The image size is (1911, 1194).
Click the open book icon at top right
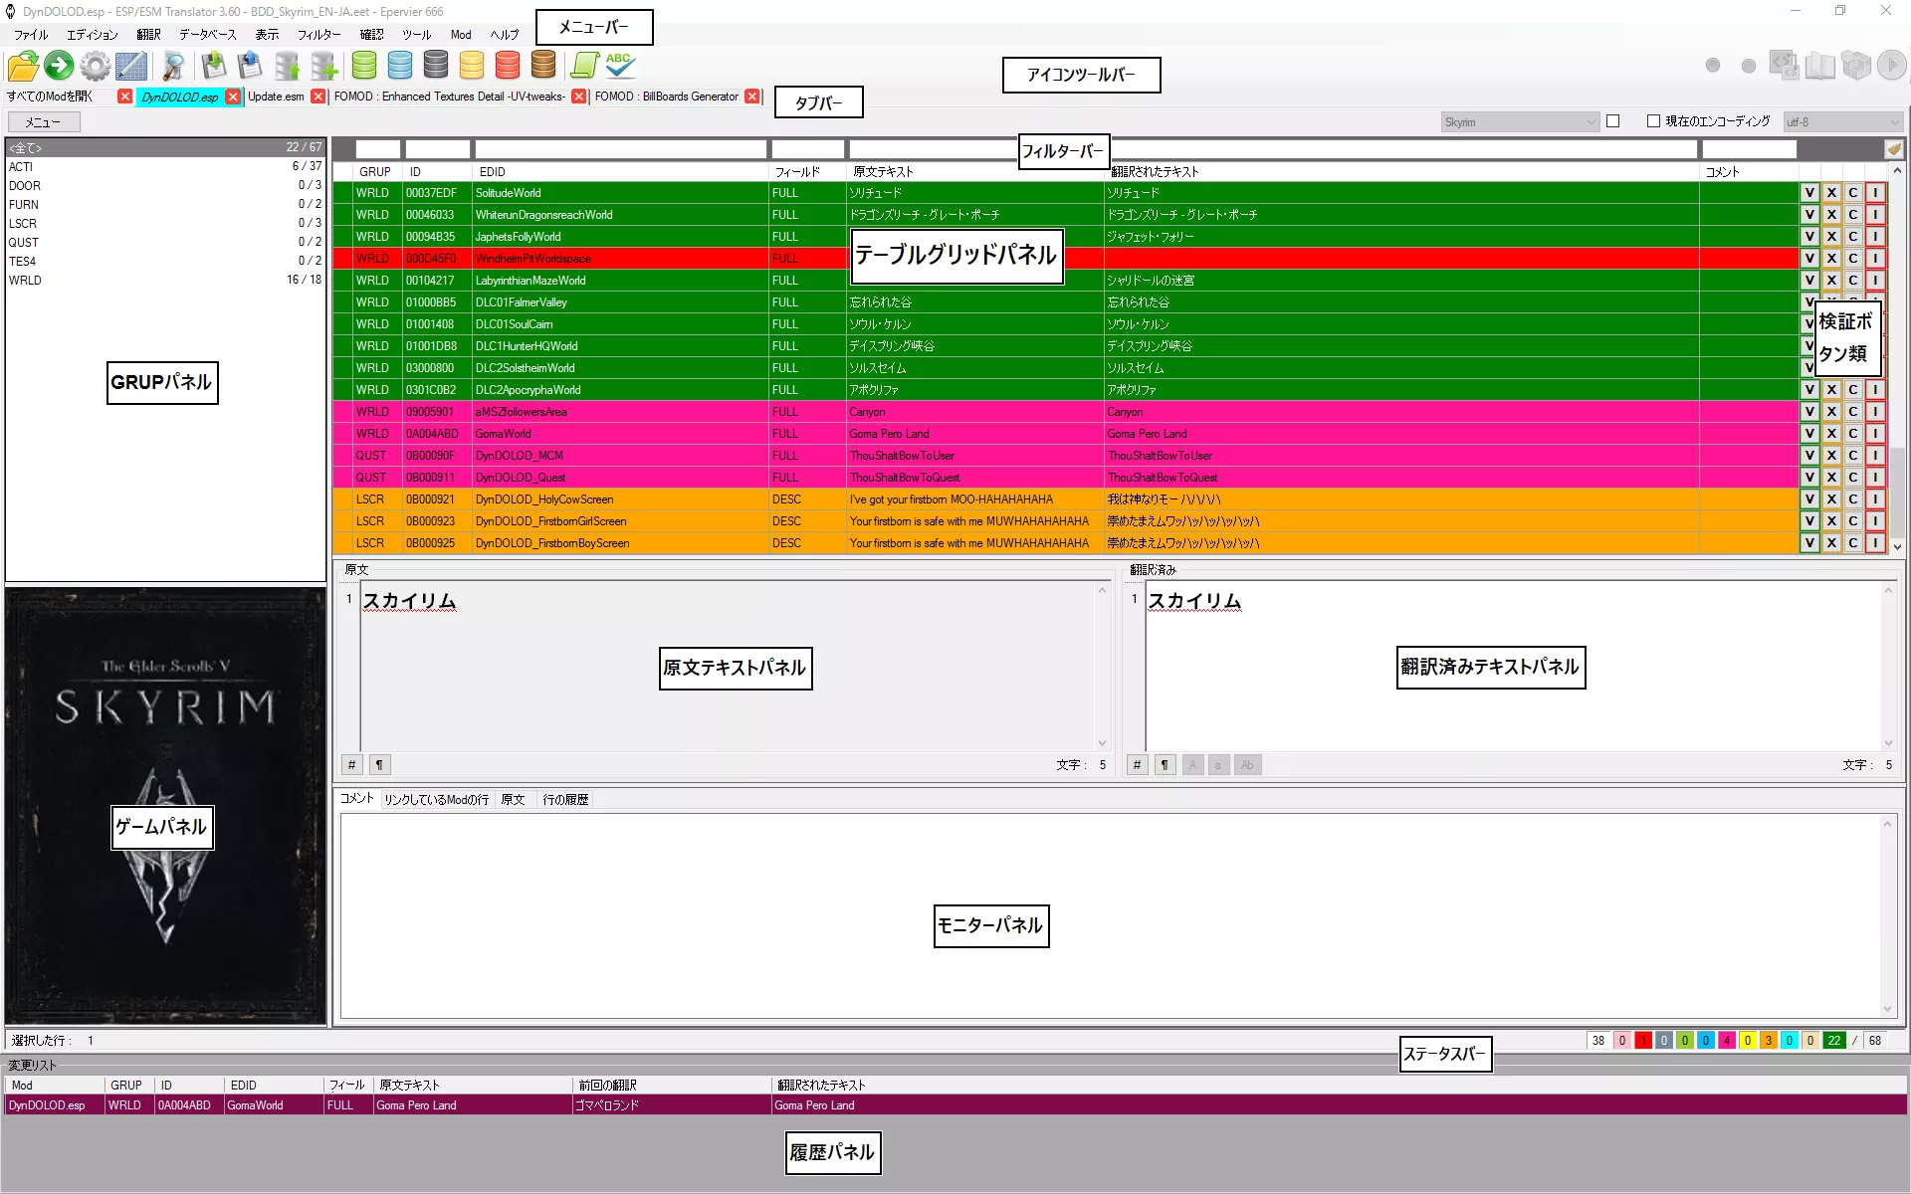1820,66
